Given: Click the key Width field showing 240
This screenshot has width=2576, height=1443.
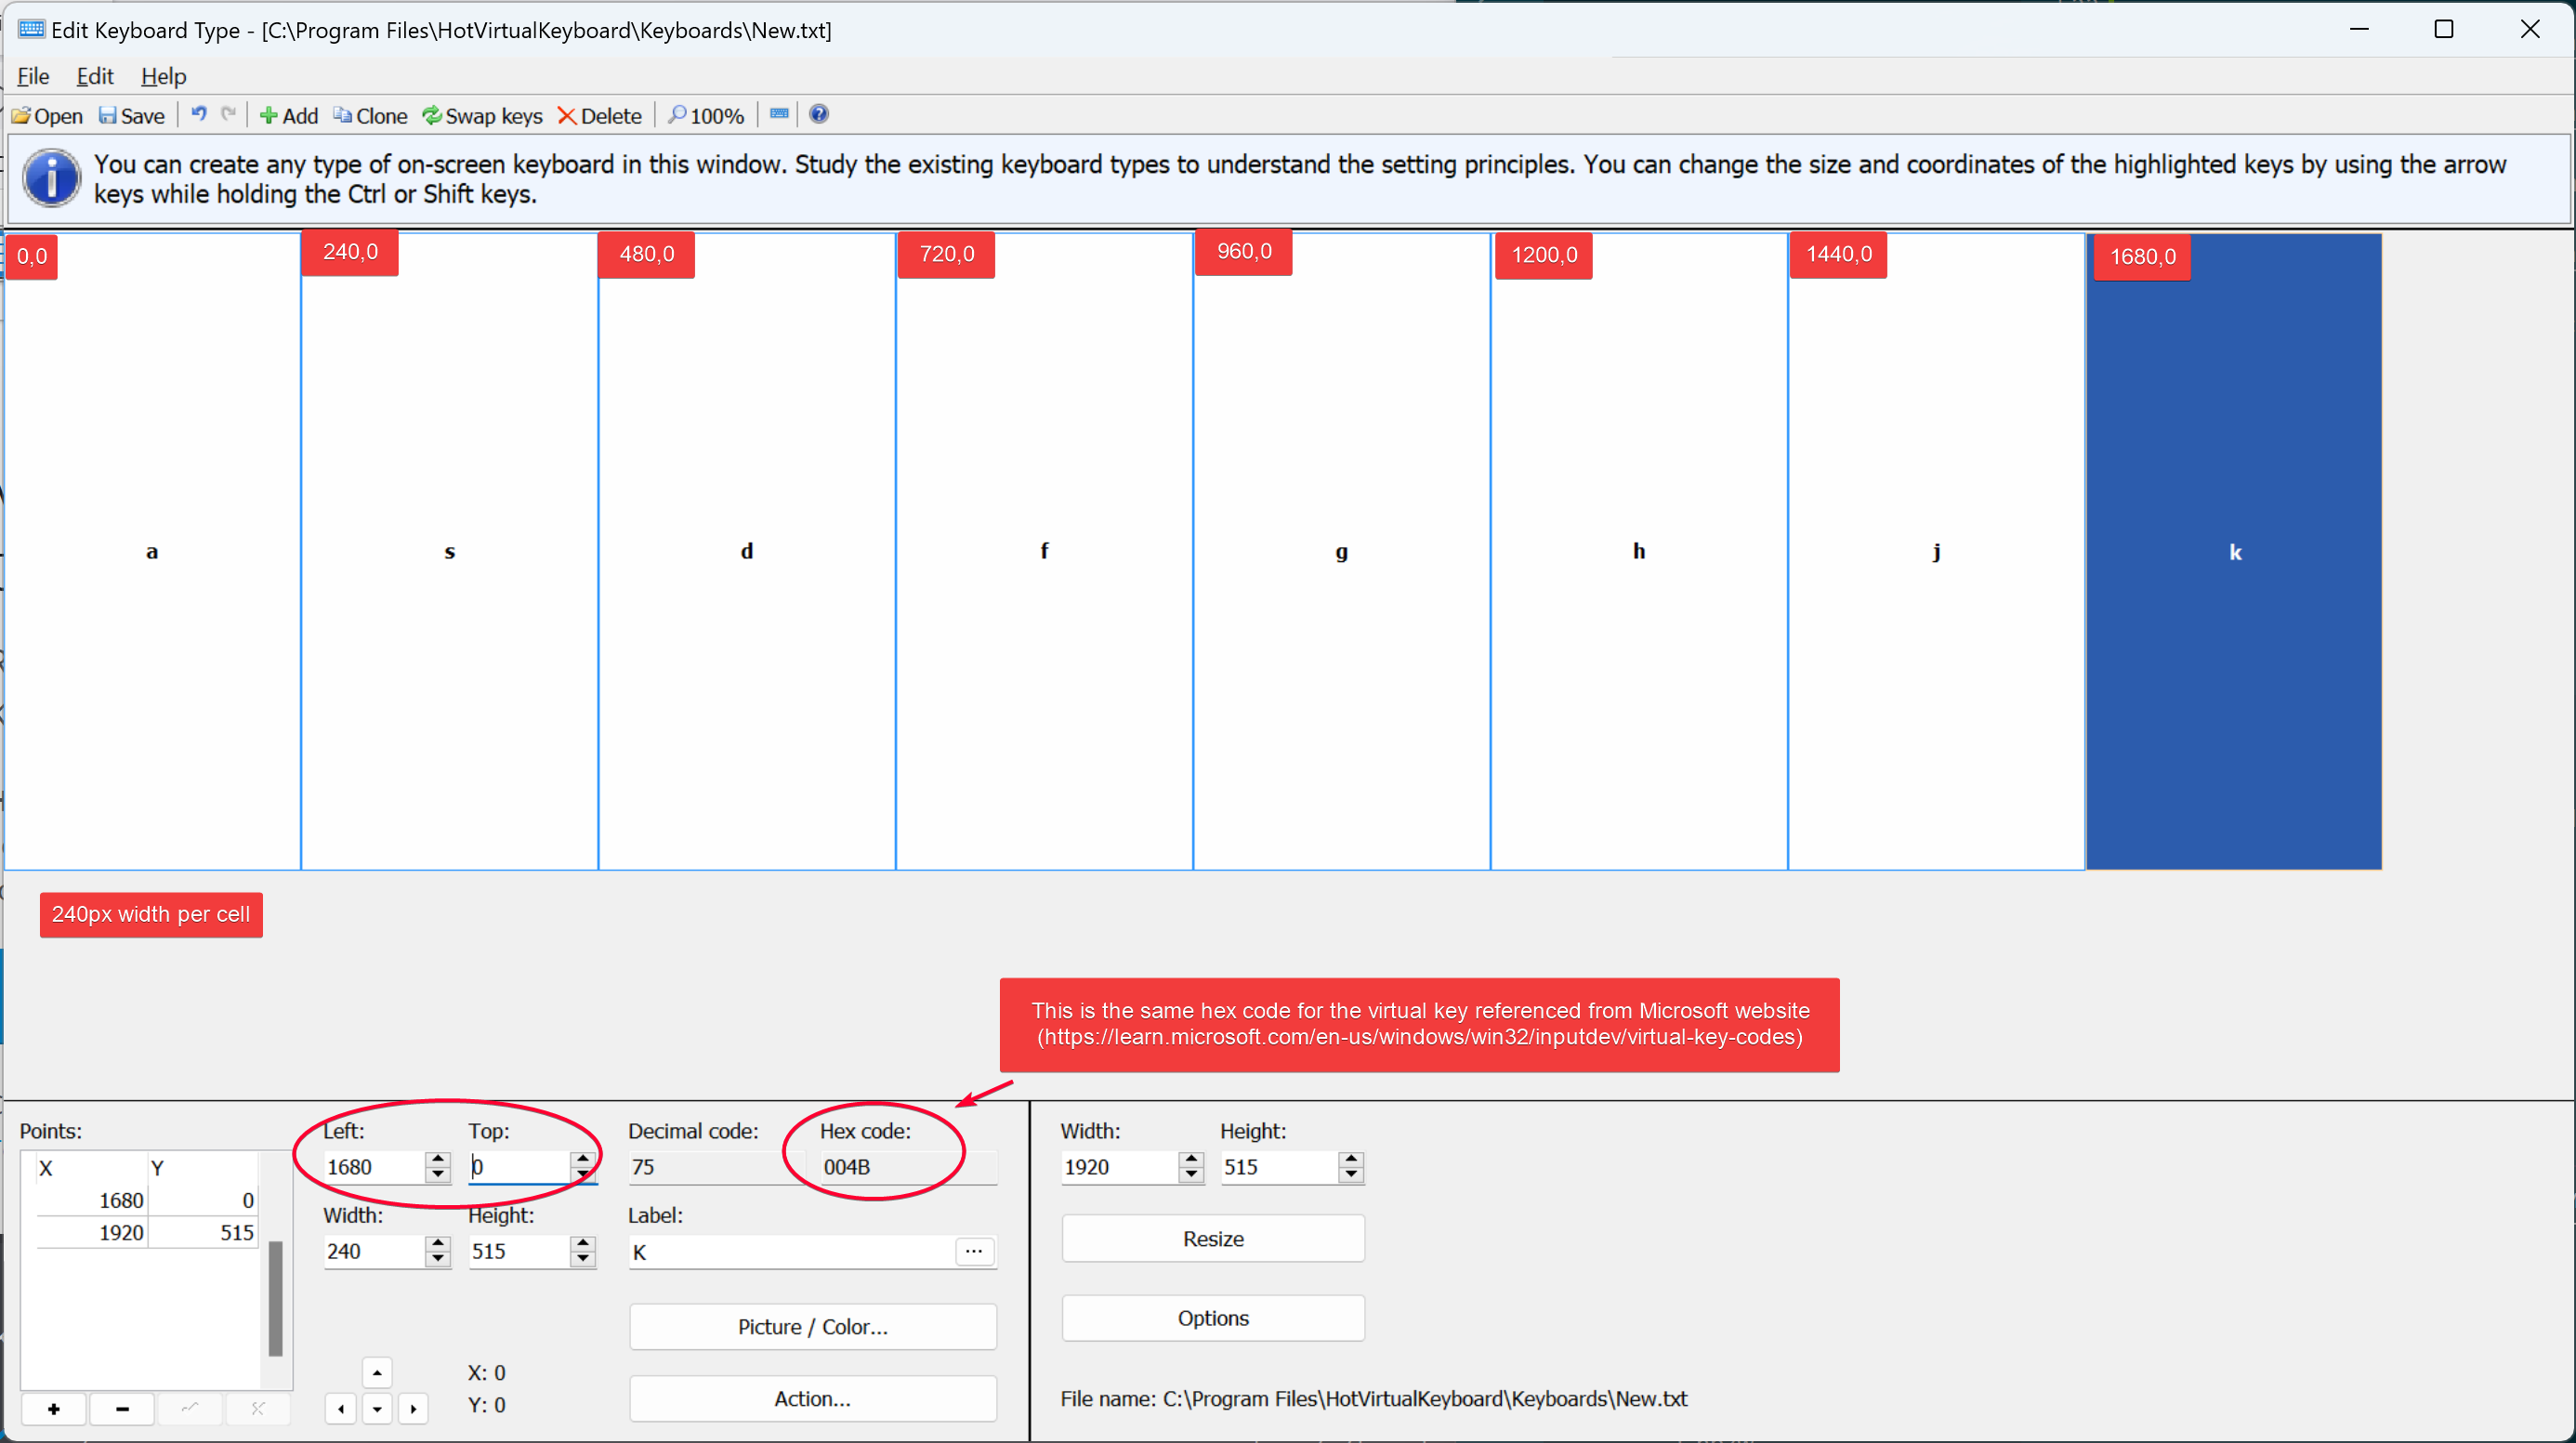Looking at the screenshot, I should (374, 1251).
